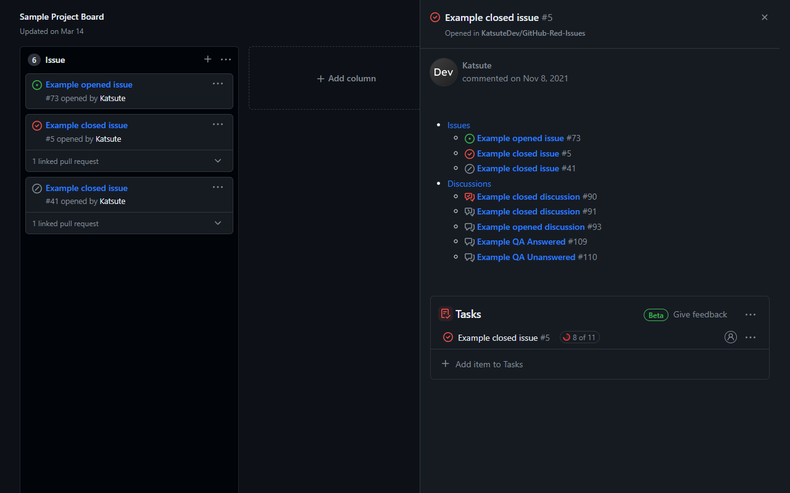The image size is (790, 493).
Task: Click the closed issue check icon inside Tasks list
Action: click(x=448, y=337)
